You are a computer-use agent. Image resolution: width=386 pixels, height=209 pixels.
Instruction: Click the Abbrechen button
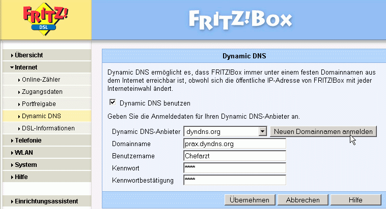point(303,200)
